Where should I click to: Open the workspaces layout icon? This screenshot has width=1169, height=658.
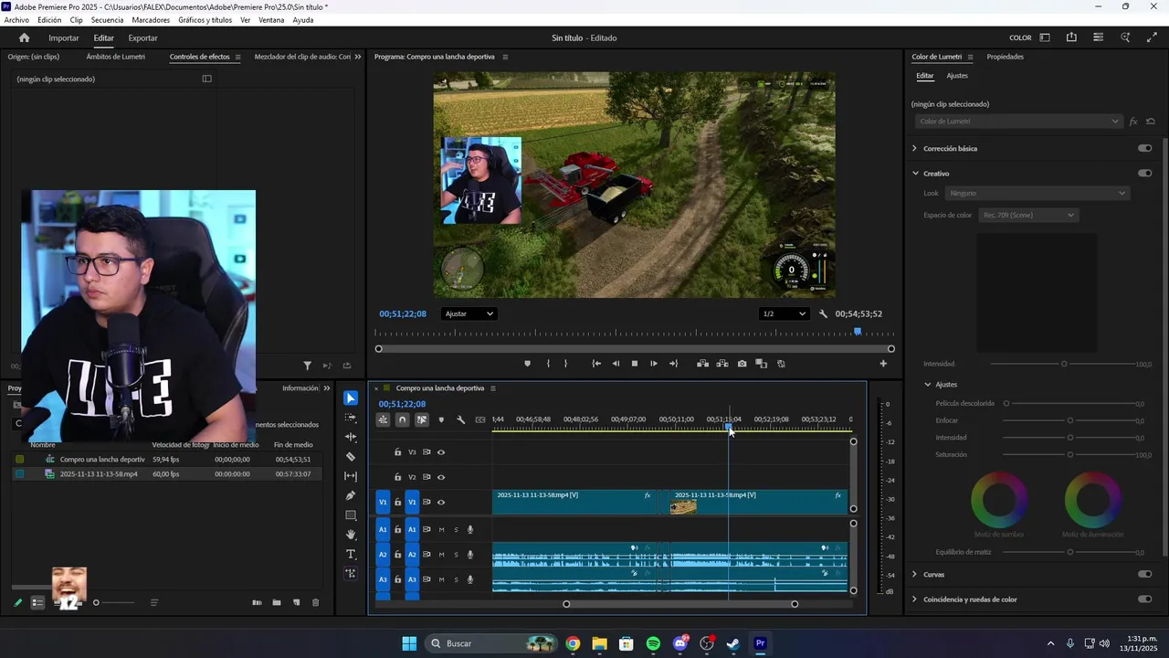tap(1045, 37)
